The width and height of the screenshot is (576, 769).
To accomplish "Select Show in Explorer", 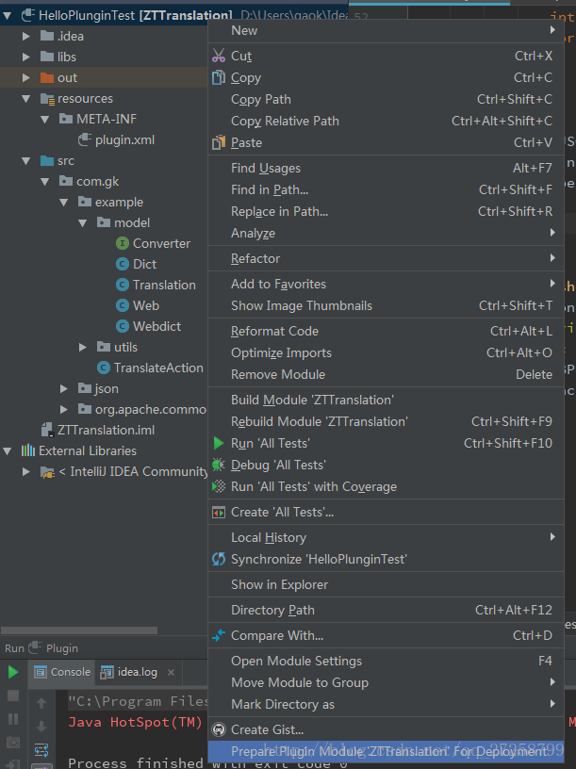I will point(387,584).
